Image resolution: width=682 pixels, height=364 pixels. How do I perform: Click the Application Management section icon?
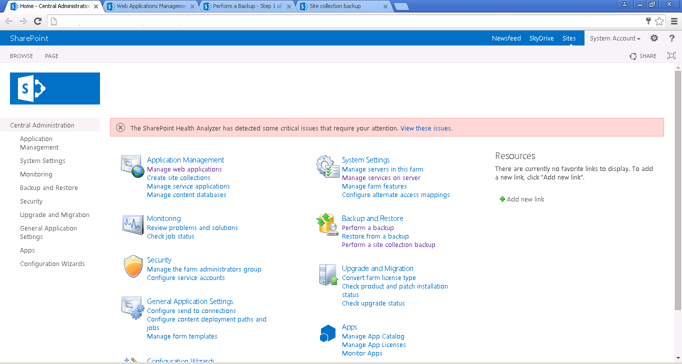pyautogui.click(x=132, y=166)
